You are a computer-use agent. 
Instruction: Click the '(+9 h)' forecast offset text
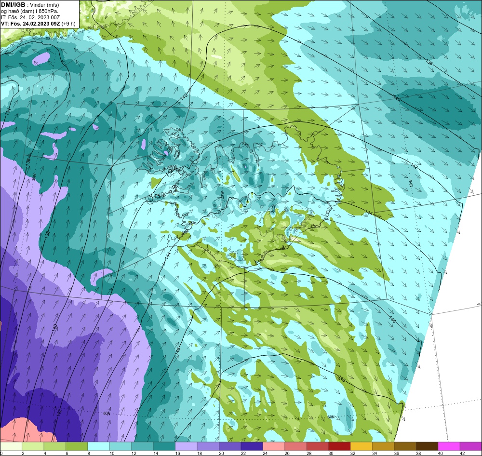68,24
